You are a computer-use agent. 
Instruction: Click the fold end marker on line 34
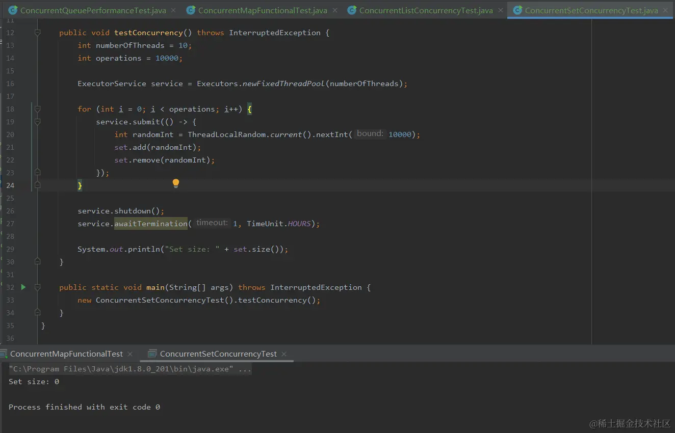(38, 313)
